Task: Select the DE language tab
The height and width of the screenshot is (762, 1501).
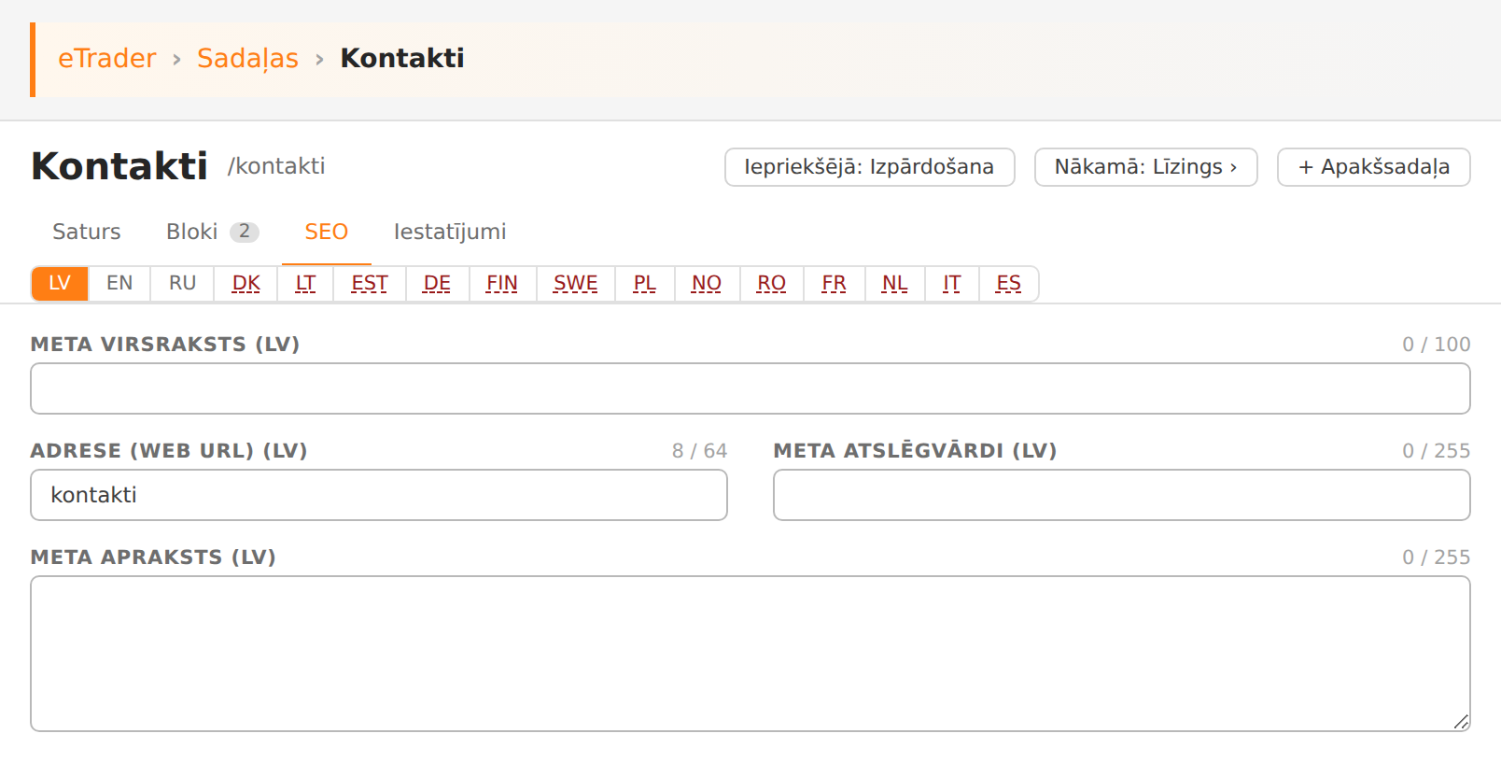Action: [x=437, y=283]
